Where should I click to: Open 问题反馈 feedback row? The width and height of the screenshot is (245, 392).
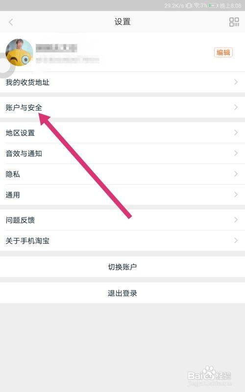122,220
